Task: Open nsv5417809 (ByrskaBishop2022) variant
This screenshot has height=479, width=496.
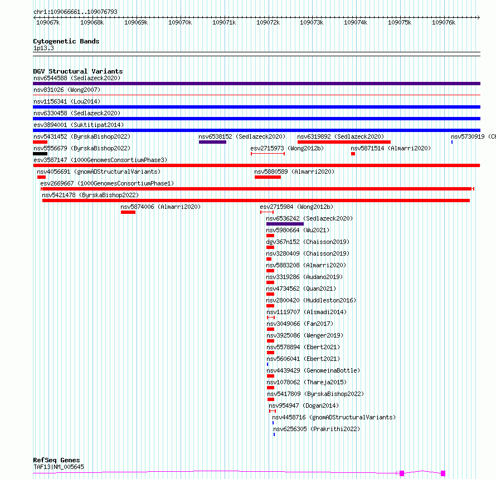Action: [315, 394]
